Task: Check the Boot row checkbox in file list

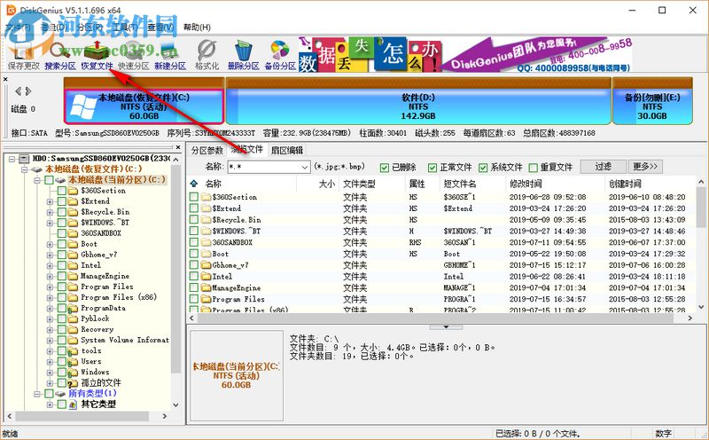Action: click(194, 254)
